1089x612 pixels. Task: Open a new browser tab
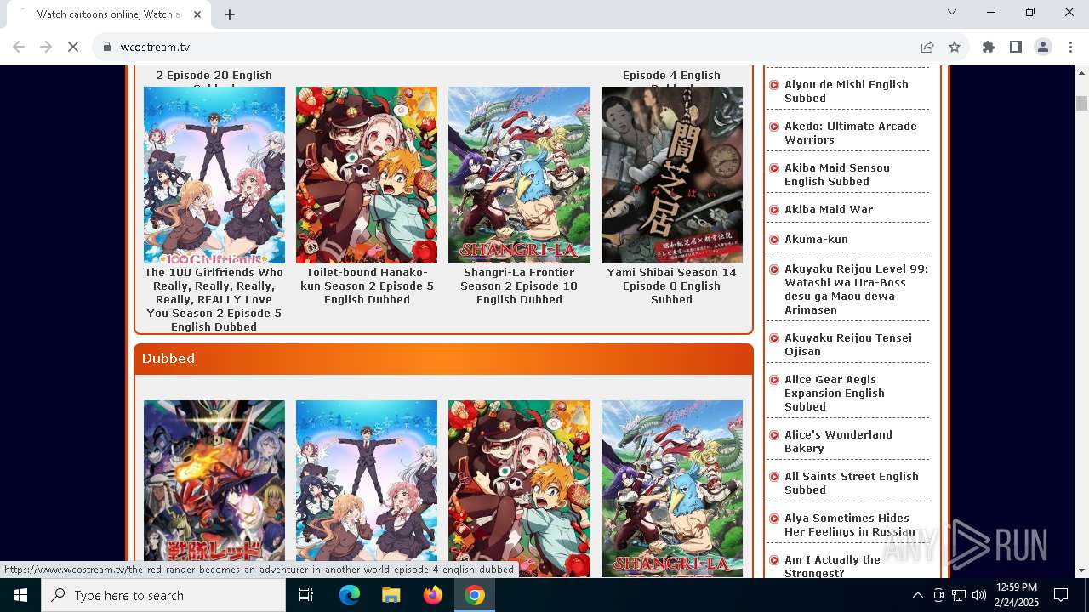tap(230, 14)
